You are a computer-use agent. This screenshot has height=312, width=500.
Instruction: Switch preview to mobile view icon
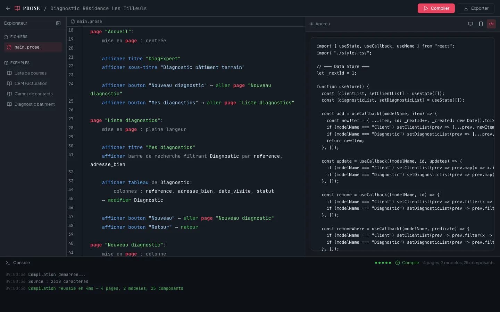point(481,24)
